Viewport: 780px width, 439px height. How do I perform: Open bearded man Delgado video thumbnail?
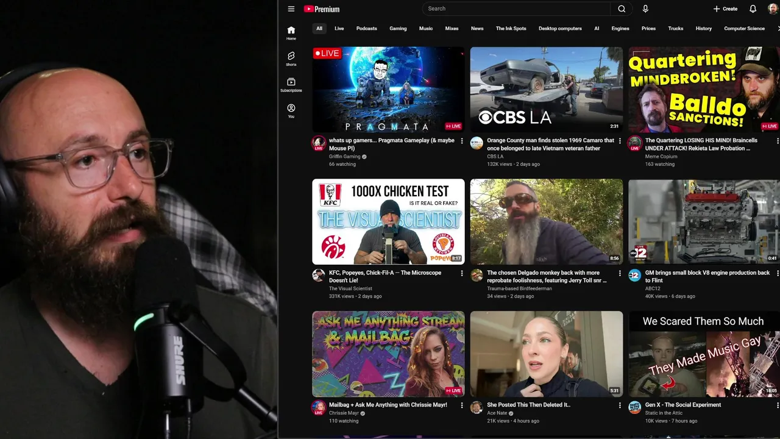coord(547,221)
